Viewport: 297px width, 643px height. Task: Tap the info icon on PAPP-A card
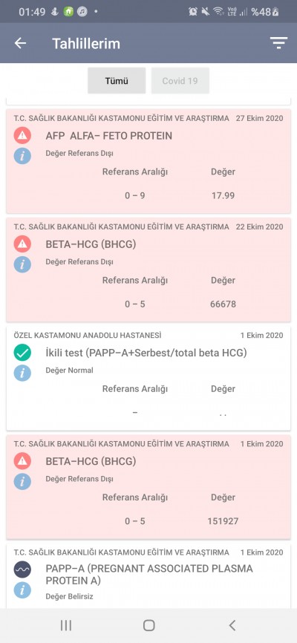(22, 590)
